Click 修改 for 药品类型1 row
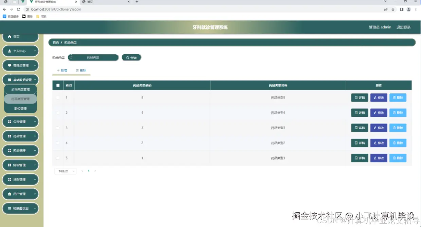 379,158
